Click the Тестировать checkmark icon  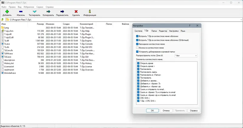[x=35, y=12]
